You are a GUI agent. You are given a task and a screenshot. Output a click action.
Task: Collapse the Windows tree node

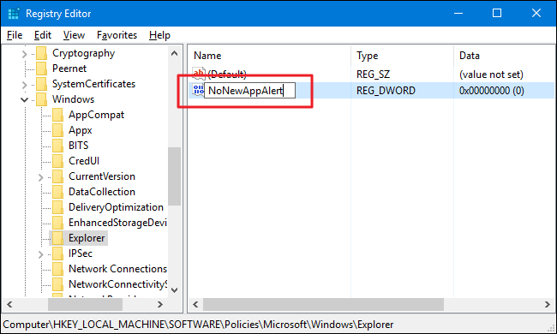click(x=24, y=99)
